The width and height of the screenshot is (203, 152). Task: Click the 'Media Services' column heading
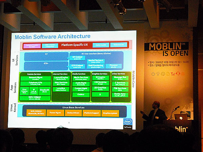[79, 74]
